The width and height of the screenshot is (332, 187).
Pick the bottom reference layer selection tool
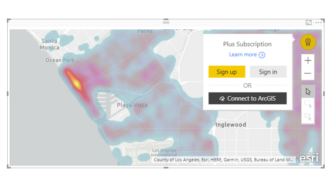(x=308, y=117)
